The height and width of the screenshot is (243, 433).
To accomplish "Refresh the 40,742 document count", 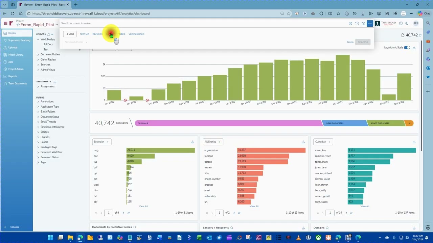I will pyautogui.click(x=420, y=35).
